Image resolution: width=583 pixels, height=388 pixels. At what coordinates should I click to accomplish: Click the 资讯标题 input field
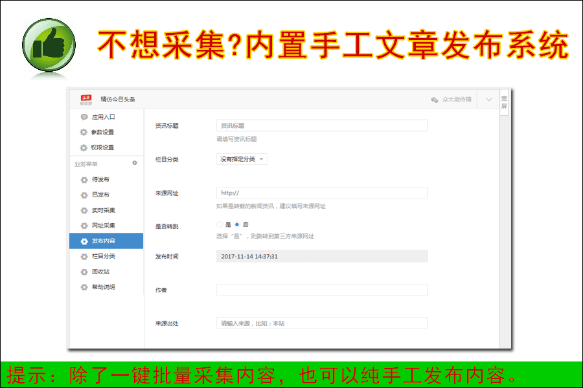click(x=321, y=125)
